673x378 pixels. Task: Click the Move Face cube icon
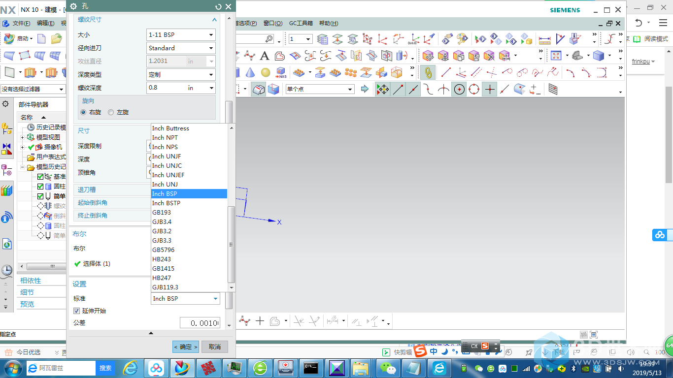pyautogui.click(x=428, y=56)
